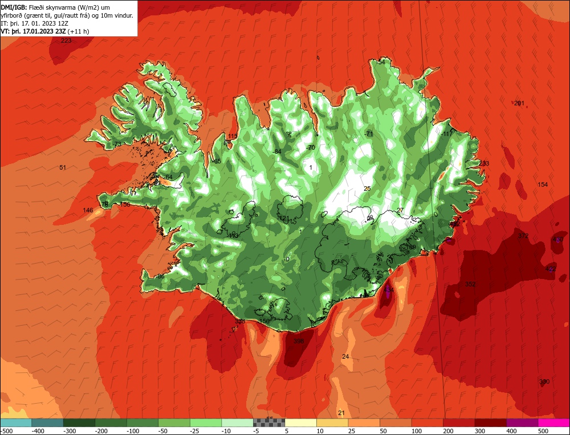Select the dark maroon swatch at 300
The image size is (570, 435).
click(490, 422)
